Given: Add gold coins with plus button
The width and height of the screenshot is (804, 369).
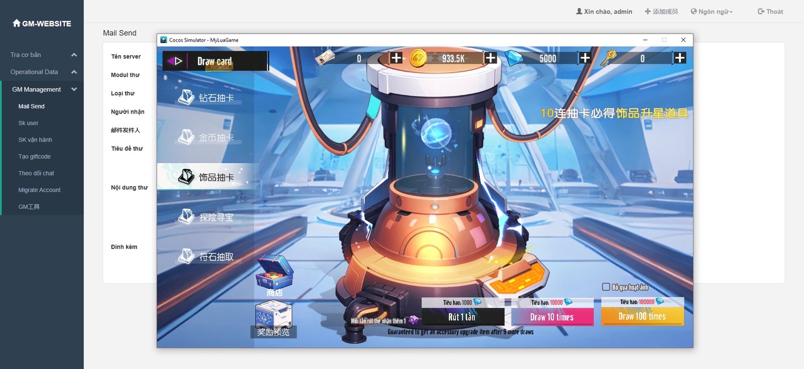Looking at the screenshot, I should click(x=491, y=58).
